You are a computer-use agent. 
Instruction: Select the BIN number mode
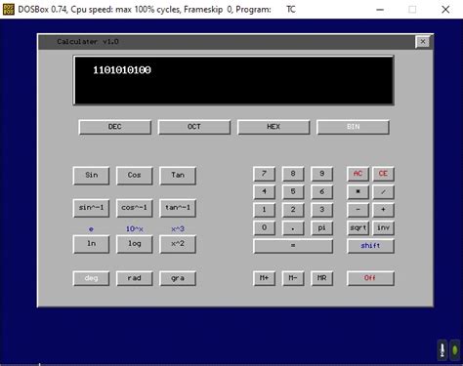pos(353,127)
